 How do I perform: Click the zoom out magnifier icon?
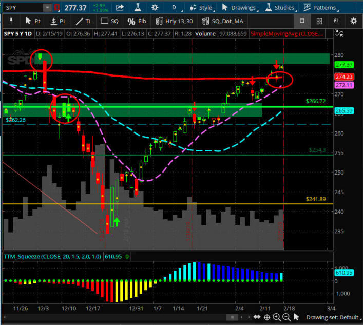pos(286,317)
